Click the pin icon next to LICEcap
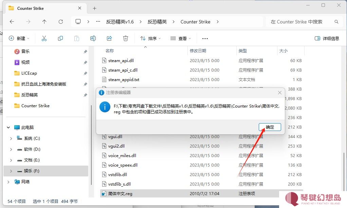Image resolution: width=347 pixels, height=208 pixels. [85, 73]
